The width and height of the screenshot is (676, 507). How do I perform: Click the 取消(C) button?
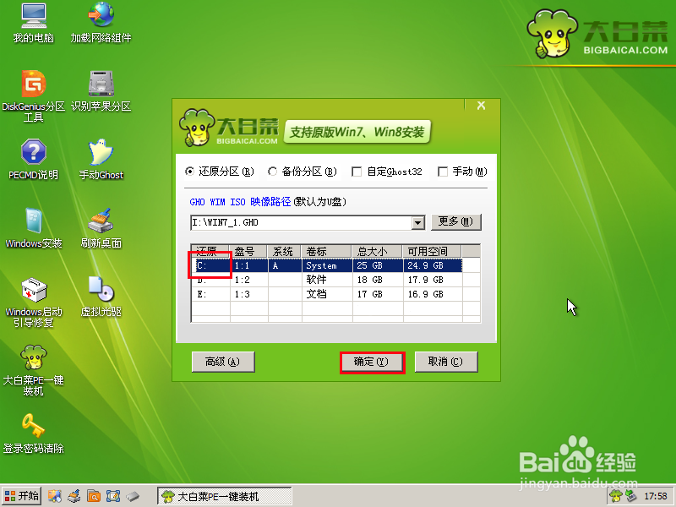446,362
